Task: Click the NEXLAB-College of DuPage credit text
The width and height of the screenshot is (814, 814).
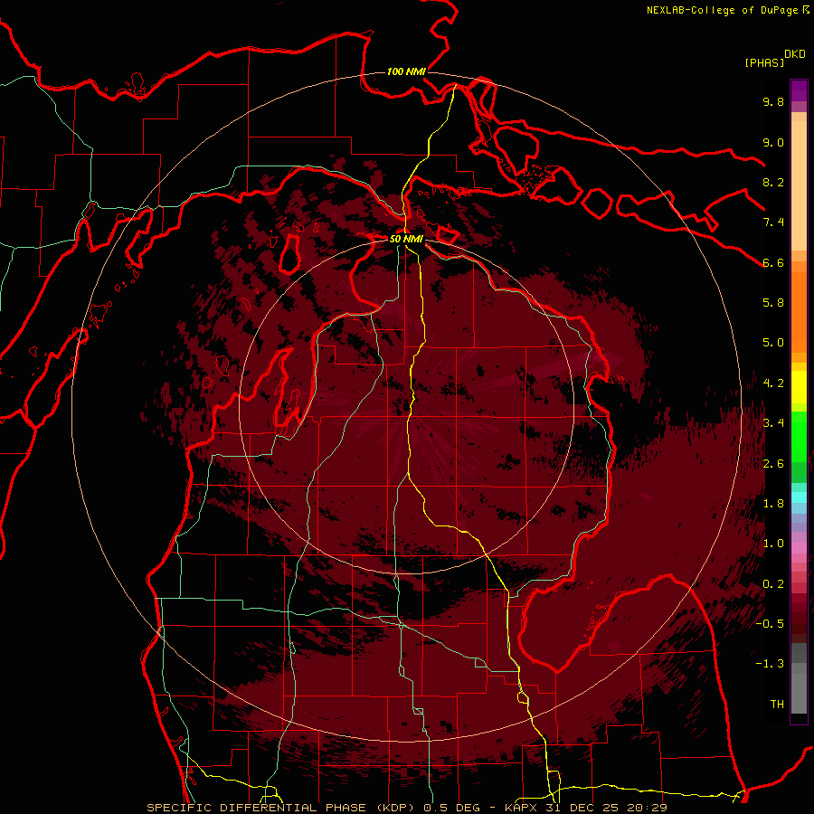Action: coord(724,10)
